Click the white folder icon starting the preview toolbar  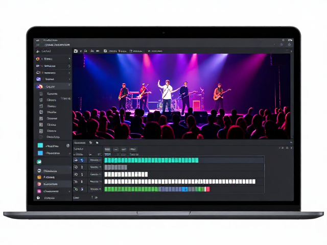click(76, 51)
